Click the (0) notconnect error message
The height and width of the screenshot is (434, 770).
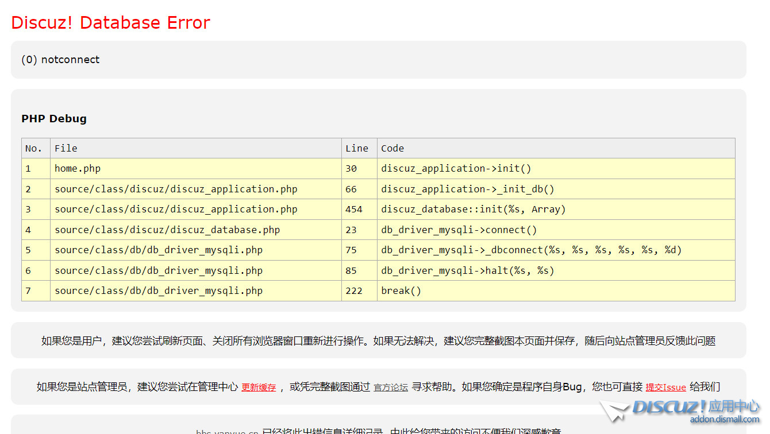(x=60, y=60)
